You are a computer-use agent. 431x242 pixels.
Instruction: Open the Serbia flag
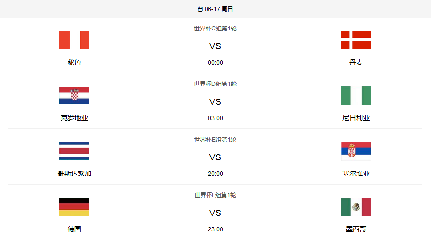pos(356,151)
